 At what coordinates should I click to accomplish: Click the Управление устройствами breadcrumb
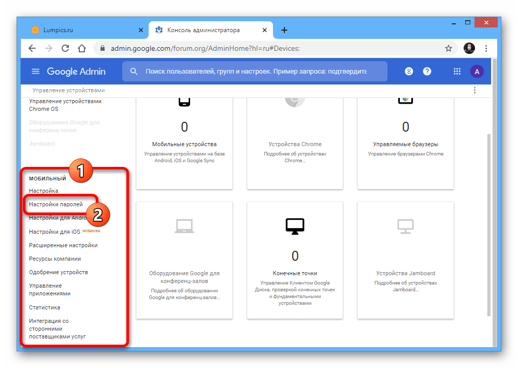pyautogui.click(x=68, y=90)
